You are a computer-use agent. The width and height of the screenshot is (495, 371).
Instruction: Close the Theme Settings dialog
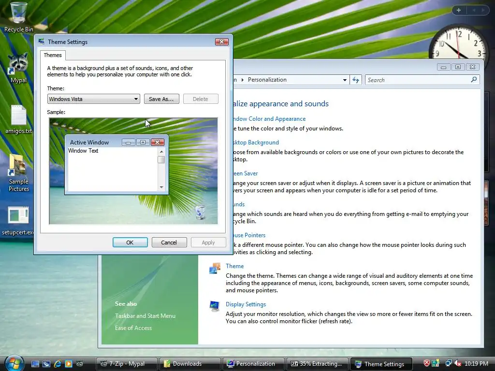point(221,42)
